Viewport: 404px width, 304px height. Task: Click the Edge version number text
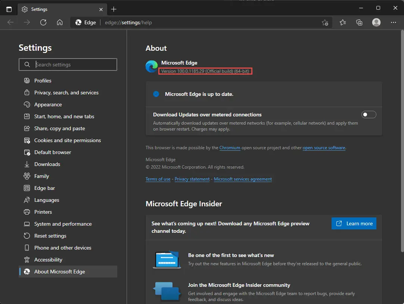205,71
